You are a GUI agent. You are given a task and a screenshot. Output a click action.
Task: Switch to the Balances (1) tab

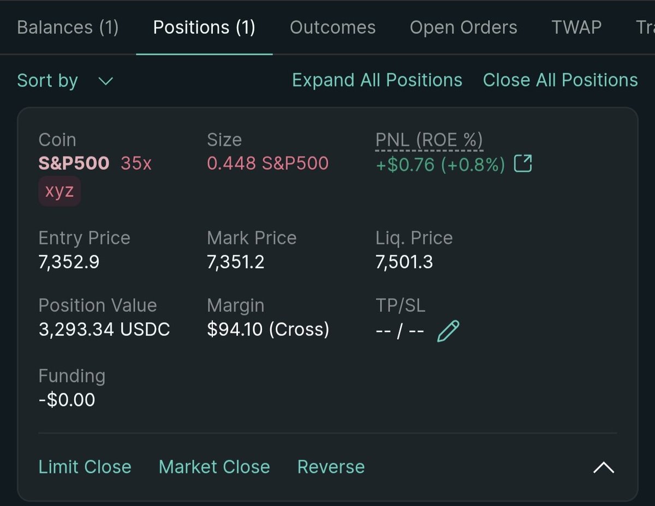(x=68, y=27)
